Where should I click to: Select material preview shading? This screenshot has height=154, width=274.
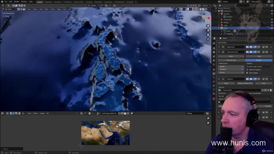pos(203,9)
